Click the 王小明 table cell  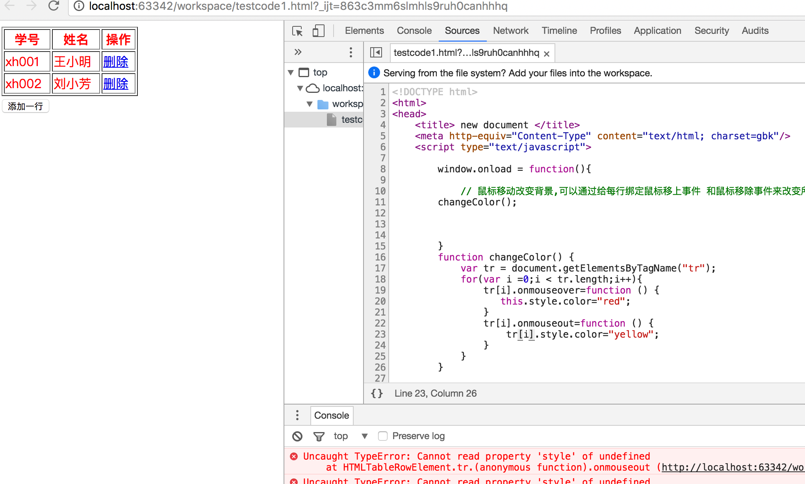click(76, 62)
